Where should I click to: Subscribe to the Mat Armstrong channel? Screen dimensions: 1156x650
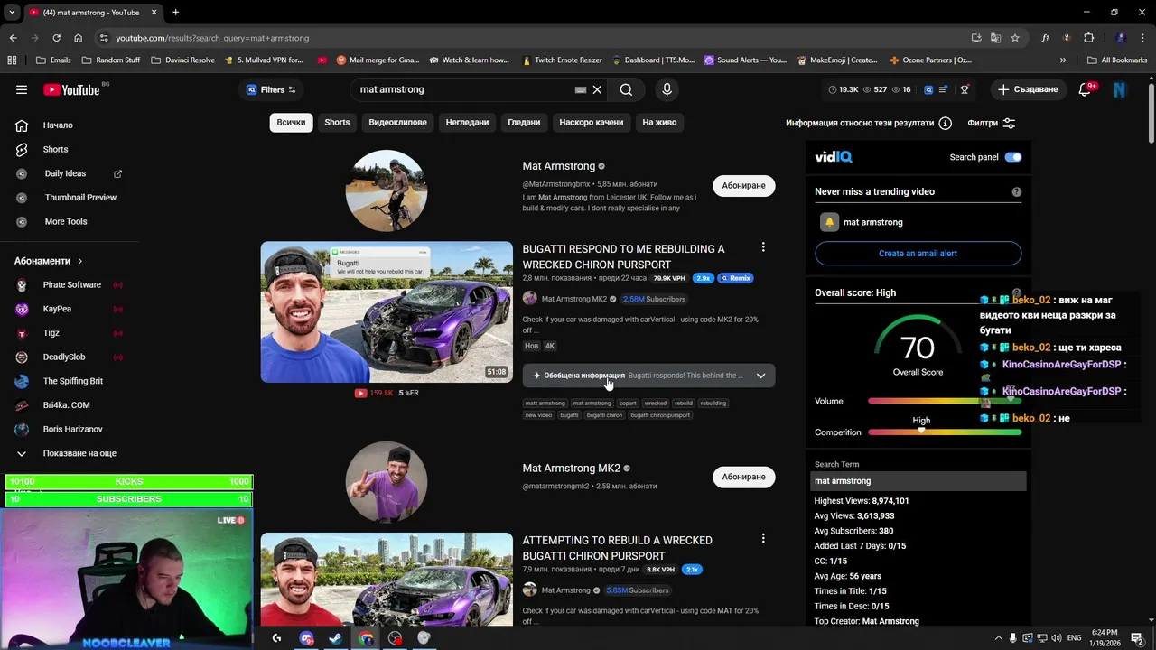click(743, 185)
